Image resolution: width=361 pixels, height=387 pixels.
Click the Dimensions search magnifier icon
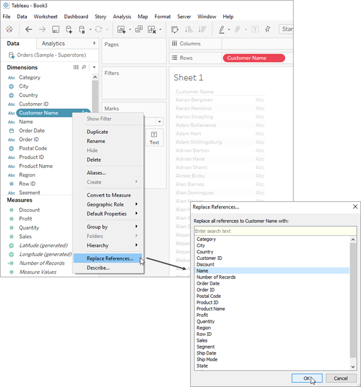click(x=84, y=67)
